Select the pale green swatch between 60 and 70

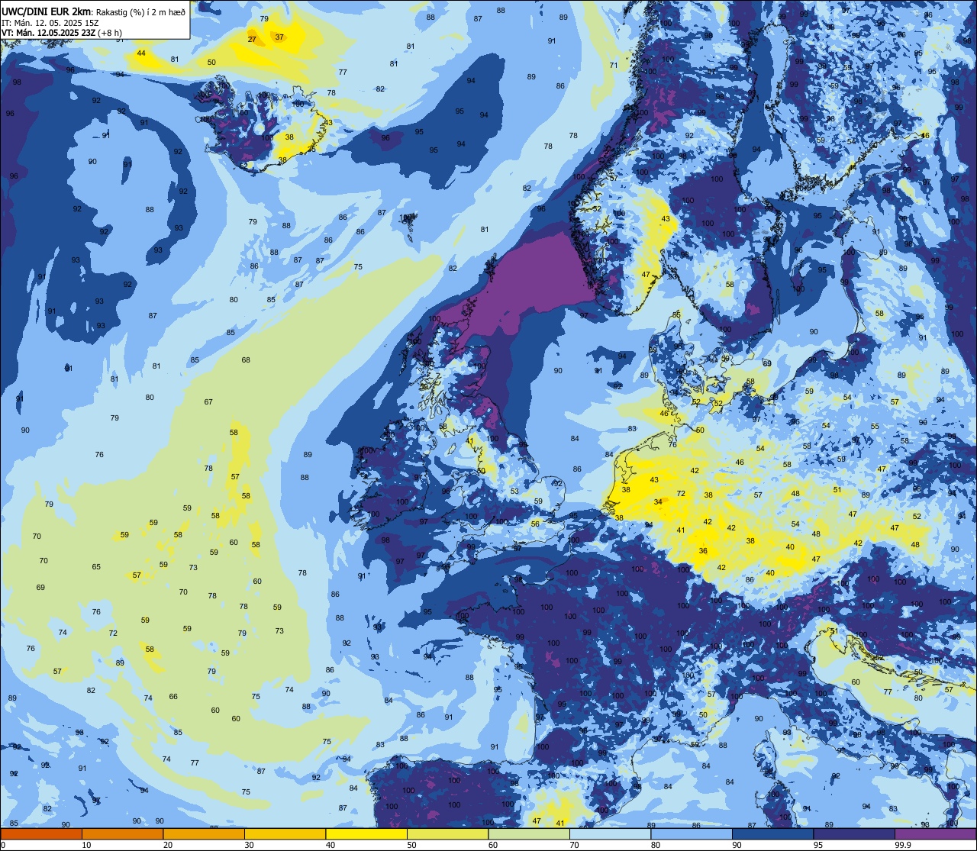(x=529, y=833)
